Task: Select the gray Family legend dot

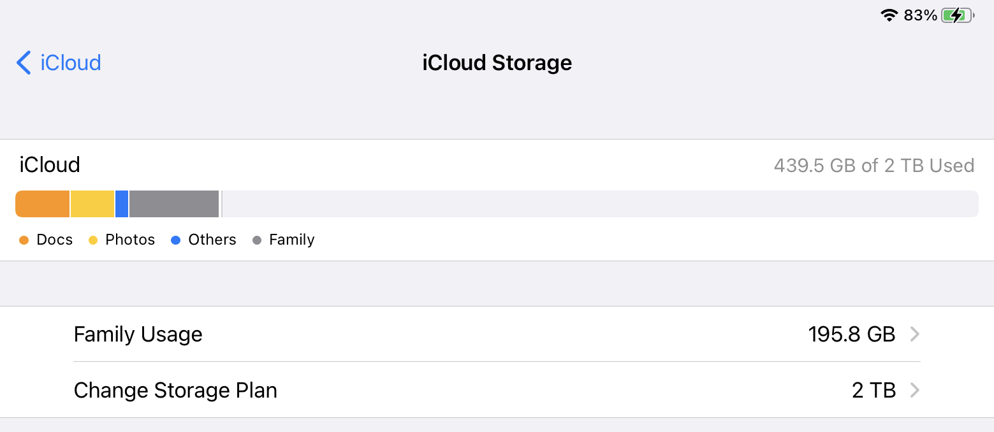Action: 257,240
